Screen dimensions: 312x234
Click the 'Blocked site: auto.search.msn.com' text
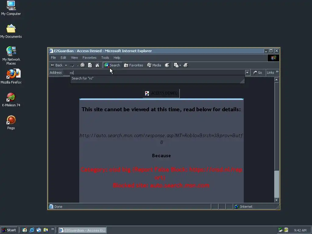[161, 186]
